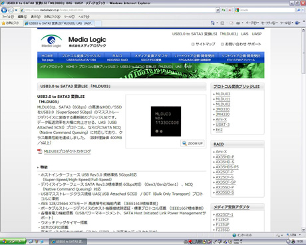Click the vertical scrollbar up arrow

coord(303,30)
